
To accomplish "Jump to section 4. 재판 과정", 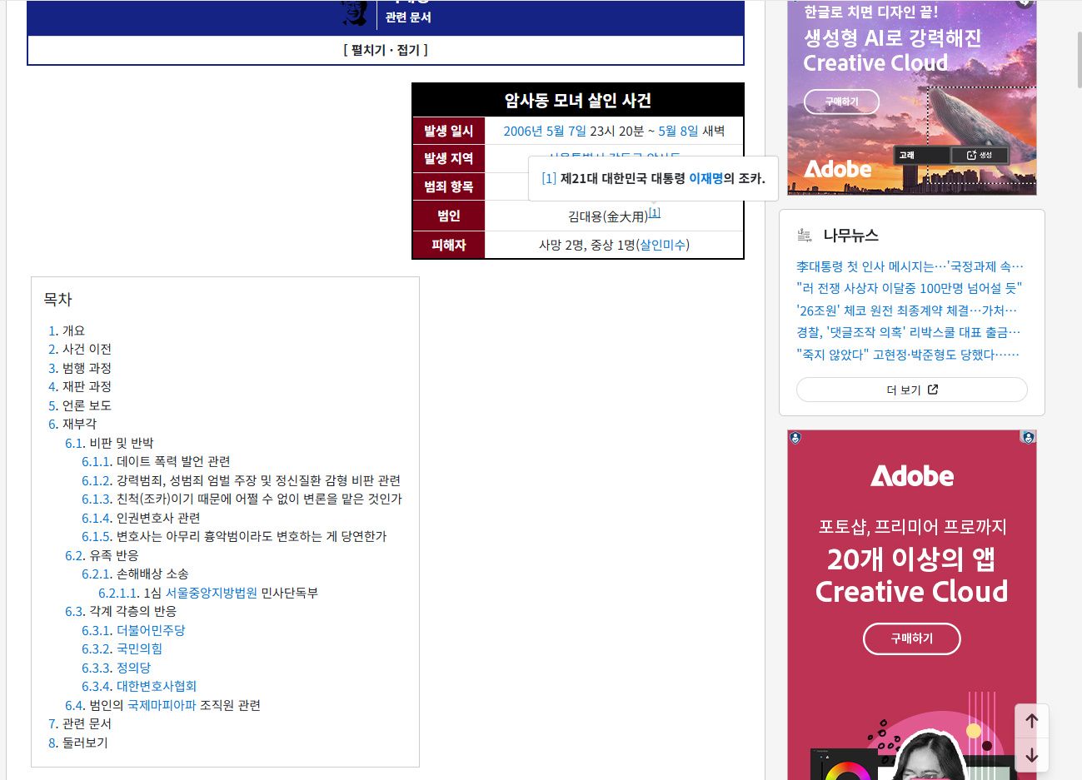I will [80, 386].
